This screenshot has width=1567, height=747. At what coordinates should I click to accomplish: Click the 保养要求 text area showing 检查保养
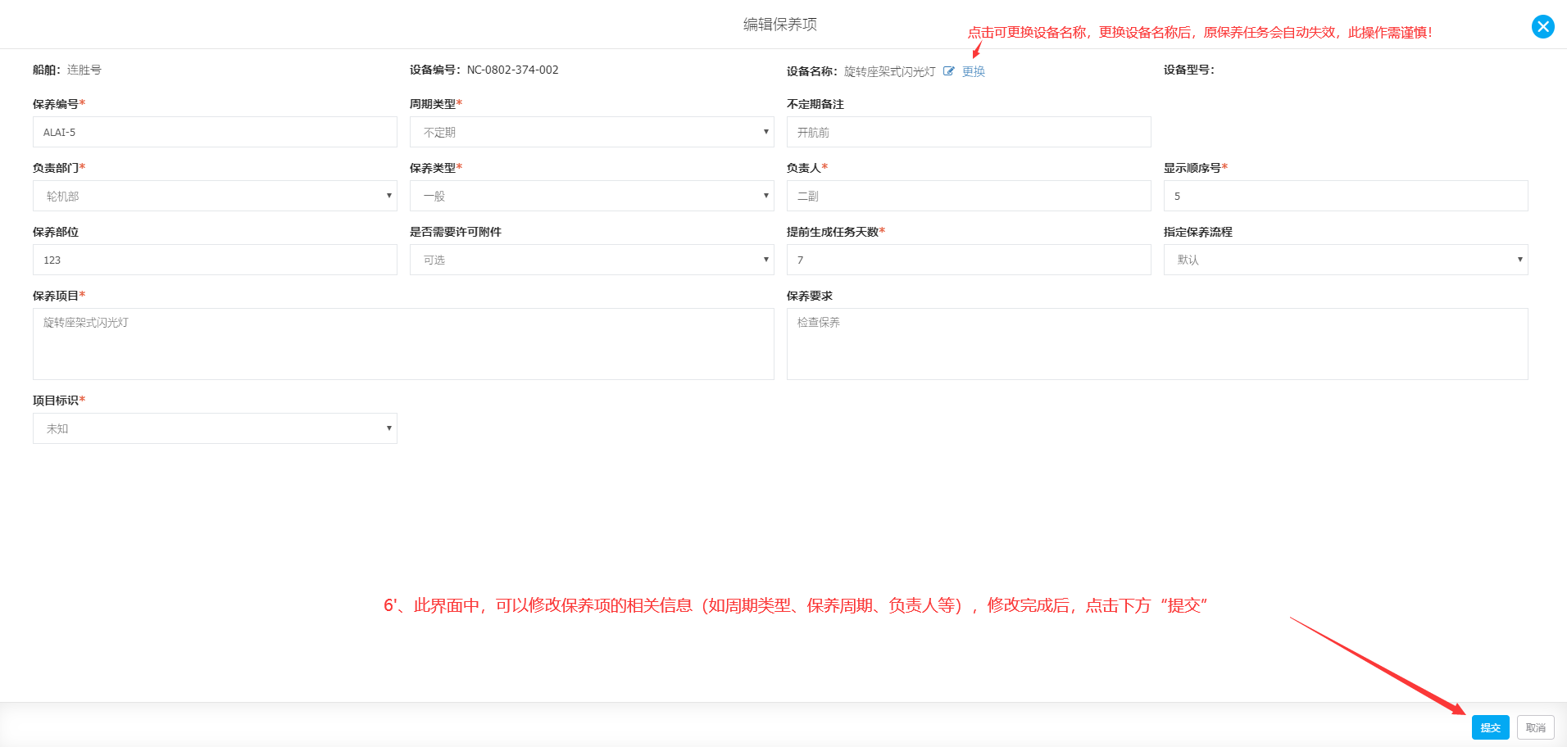1157,344
